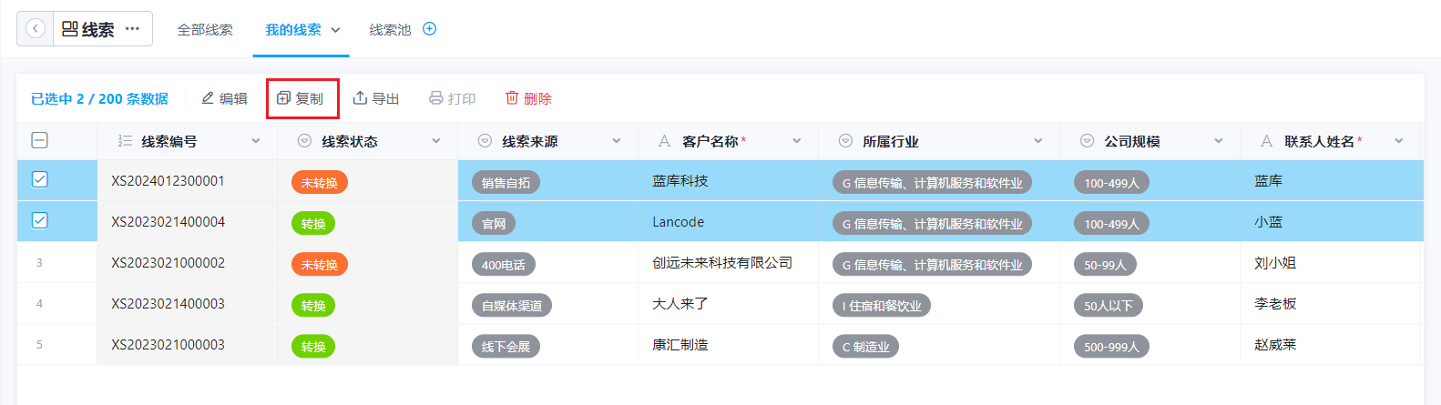Uncheck the checkbox for row XS2024012300001
Image resolution: width=1441 pixels, height=405 pixels.
tap(39, 180)
